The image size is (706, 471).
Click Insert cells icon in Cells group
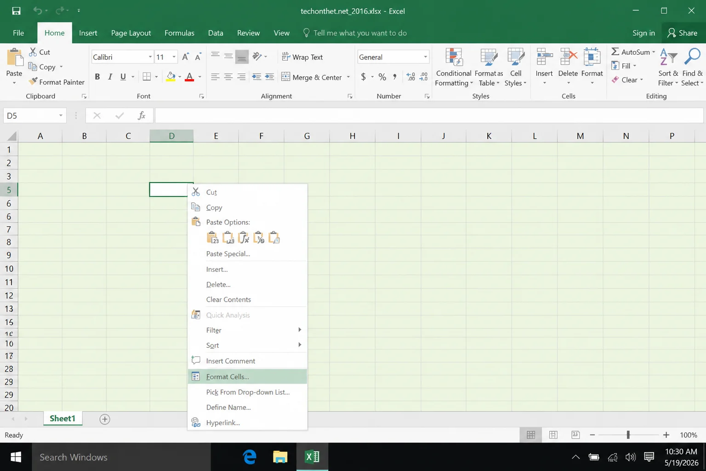tap(544, 57)
